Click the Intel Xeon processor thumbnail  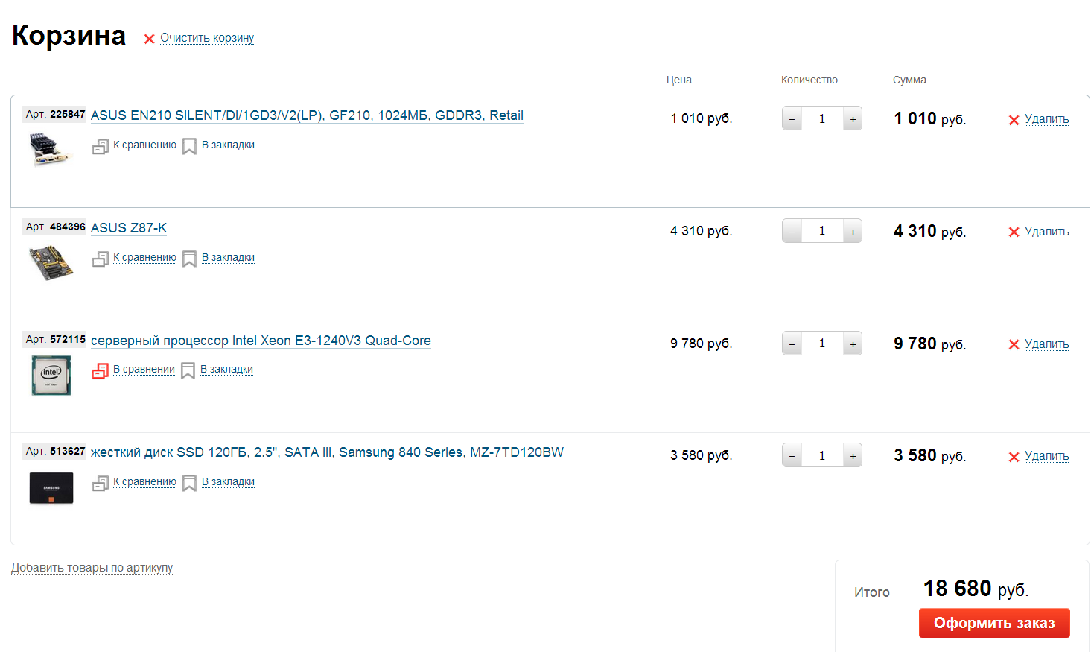[51, 375]
